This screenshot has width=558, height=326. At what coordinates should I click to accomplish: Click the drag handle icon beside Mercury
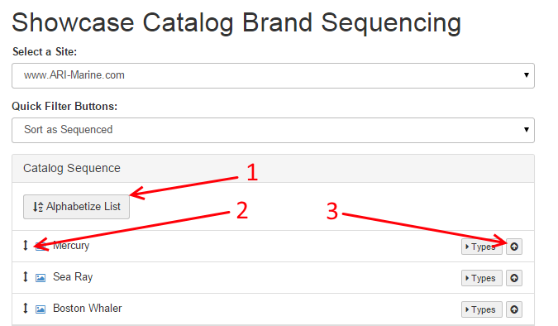tap(26, 245)
